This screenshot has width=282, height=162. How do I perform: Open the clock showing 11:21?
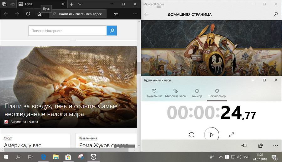[x=260, y=157]
